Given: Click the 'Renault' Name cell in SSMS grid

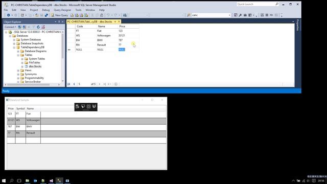Looking at the screenshot, I should 106,45.
